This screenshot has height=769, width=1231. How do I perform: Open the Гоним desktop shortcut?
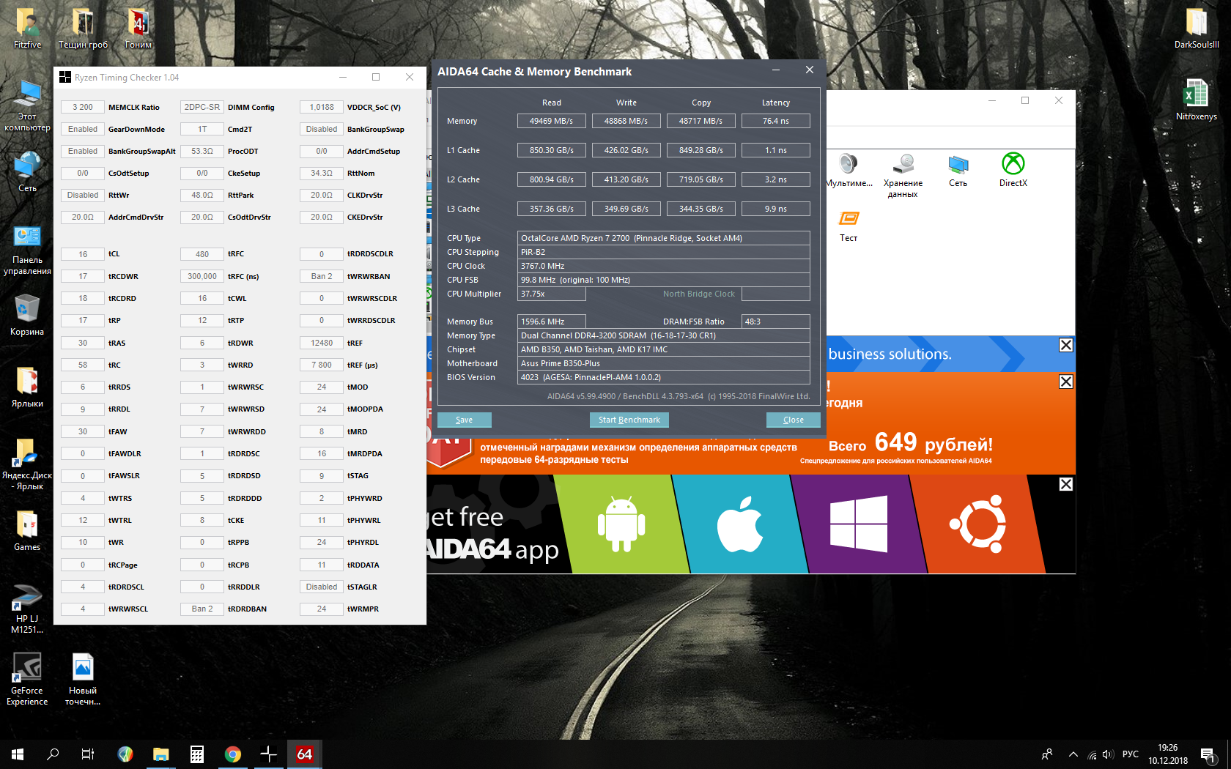(x=138, y=28)
